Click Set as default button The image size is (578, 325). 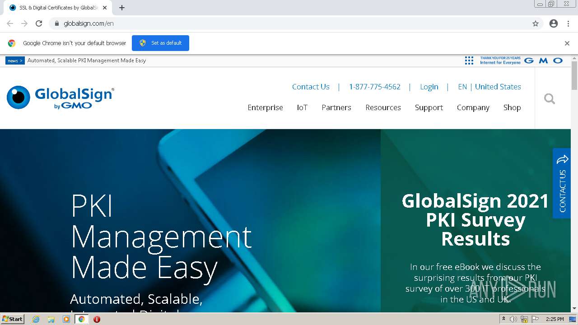pos(160,43)
